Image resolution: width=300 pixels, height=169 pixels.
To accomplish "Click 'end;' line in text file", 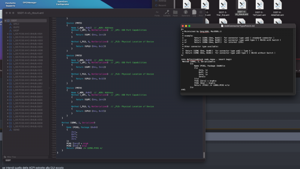I will [x=183, y=90].
